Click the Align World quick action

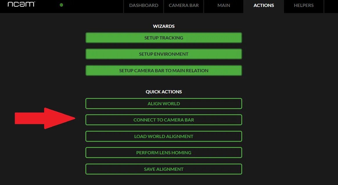tap(164, 104)
